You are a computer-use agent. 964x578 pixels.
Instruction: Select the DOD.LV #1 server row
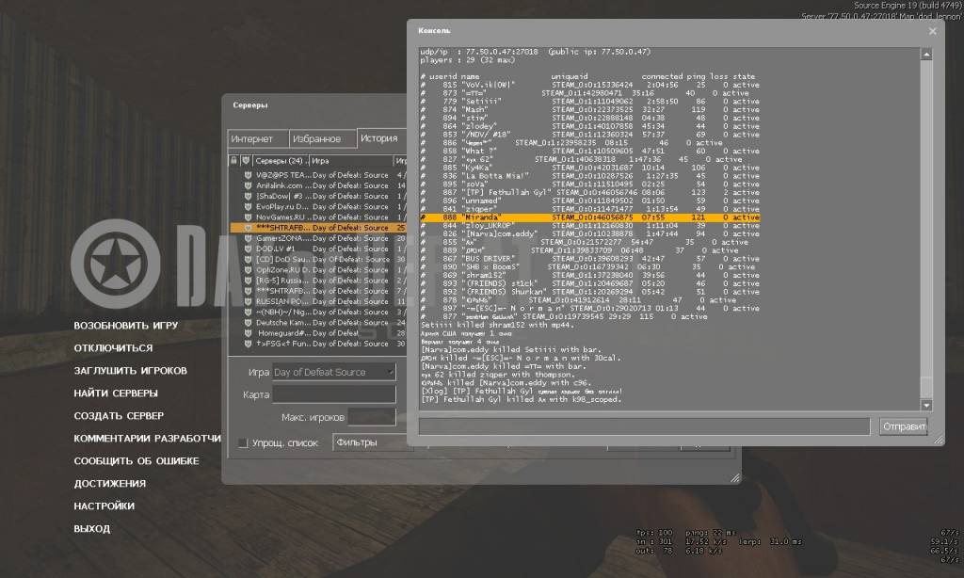coord(318,249)
